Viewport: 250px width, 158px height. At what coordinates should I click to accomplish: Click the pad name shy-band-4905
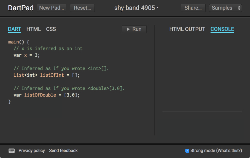coord(135,8)
